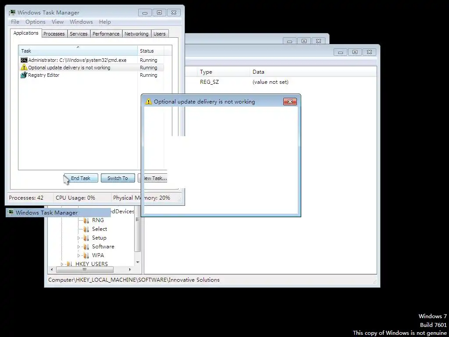Click the (value not set) data cell
The width and height of the screenshot is (449, 337).
click(x=270, y=82)
